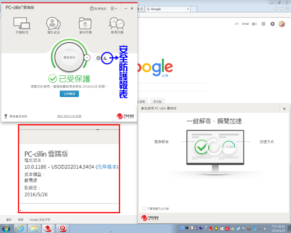This screenshot has height=233, width=291.
Task: Open the gear settings icon
Action: coord(98,58)
